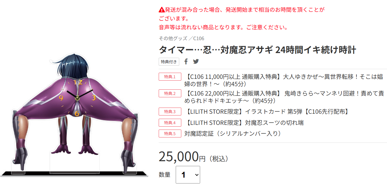
Task: Select the 特典.4 label
Action: [x=170, y=123]
